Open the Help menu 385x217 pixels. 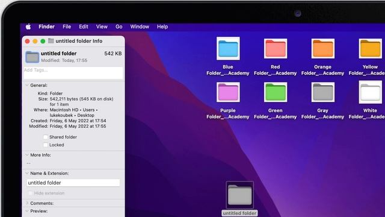(x=162, y=27)
